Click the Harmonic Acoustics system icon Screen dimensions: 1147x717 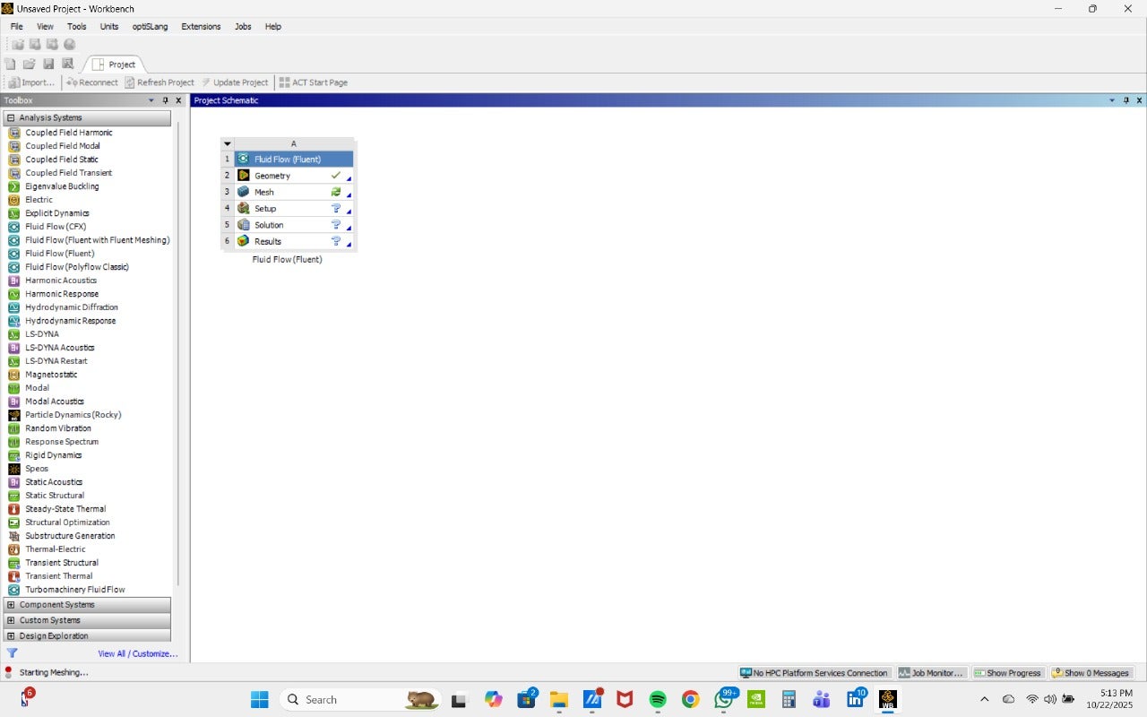pyautogui.click(x=14, y=281)
